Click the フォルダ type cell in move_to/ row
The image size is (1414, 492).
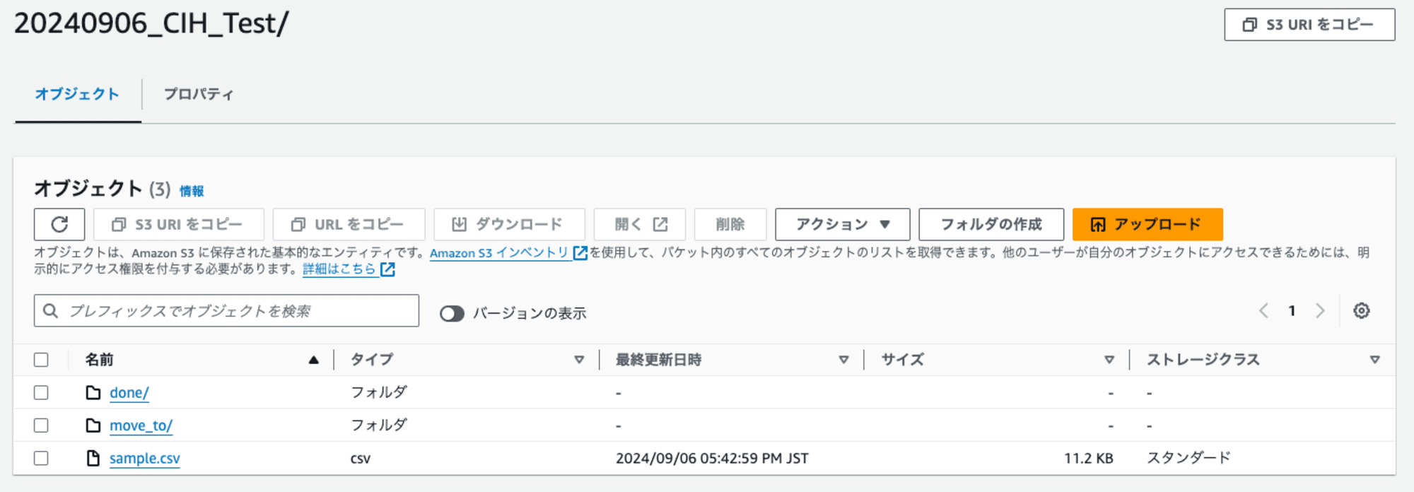pos(379,426)
